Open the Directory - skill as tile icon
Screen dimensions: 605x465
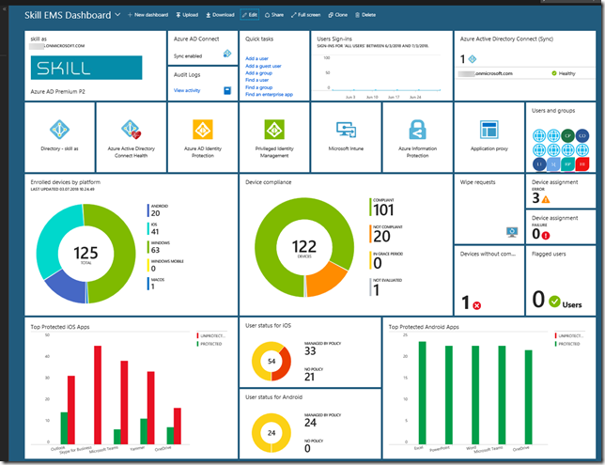pos(59,129)
